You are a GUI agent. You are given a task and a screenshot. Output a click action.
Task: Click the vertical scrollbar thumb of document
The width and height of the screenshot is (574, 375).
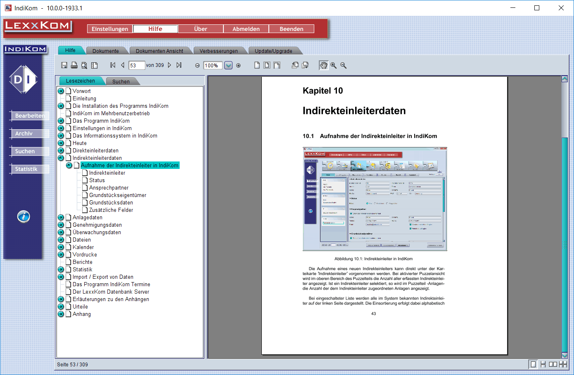coord(565,244)
